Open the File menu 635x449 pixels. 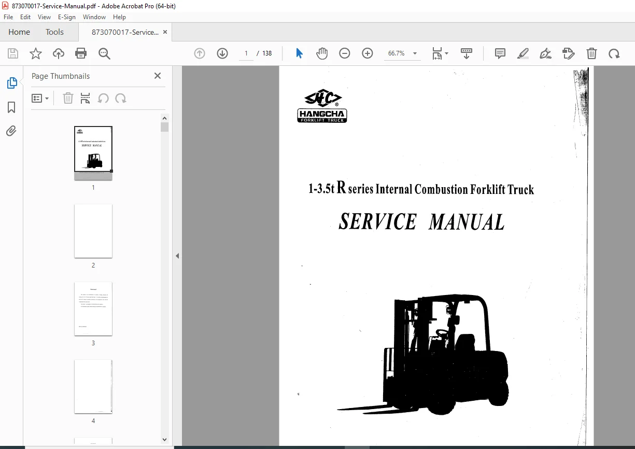[x=8, y=17]
